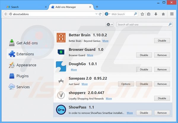Open a new tab with plus button
The image size is (178, 123).
(x=97, y=7)
